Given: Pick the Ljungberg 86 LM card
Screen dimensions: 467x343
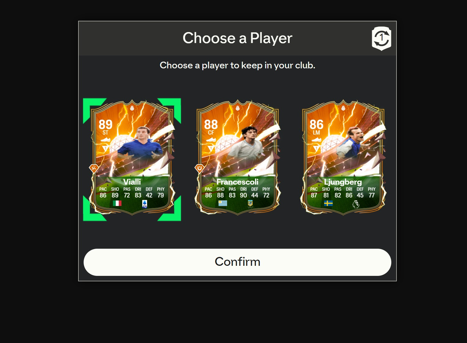Looking at the screenshot, I should tap(343, 158).
